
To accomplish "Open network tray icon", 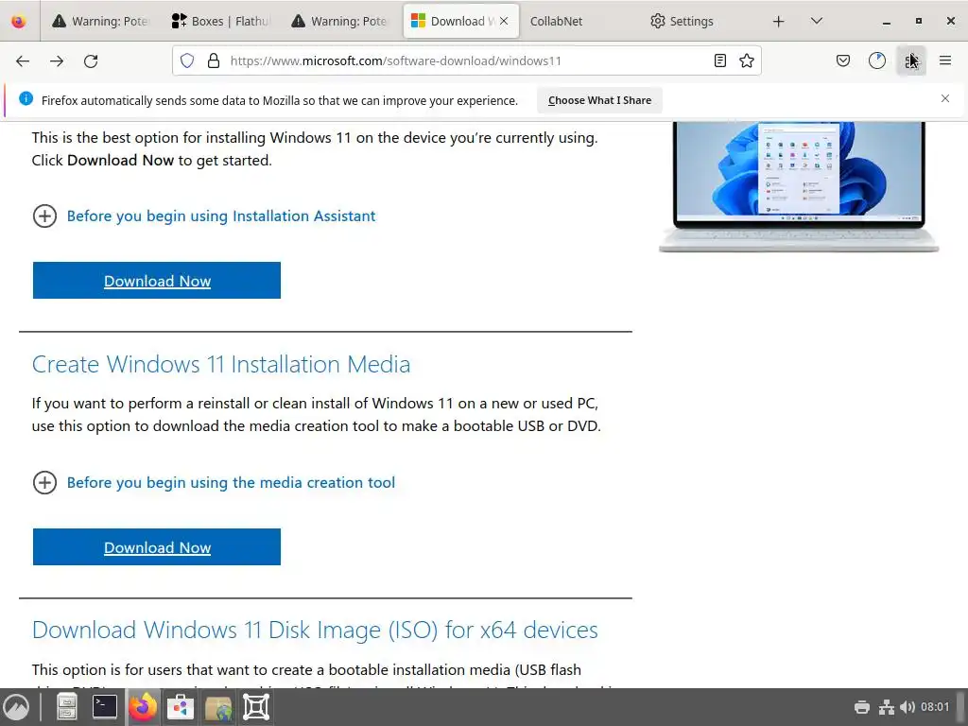I will pos(887,707).
